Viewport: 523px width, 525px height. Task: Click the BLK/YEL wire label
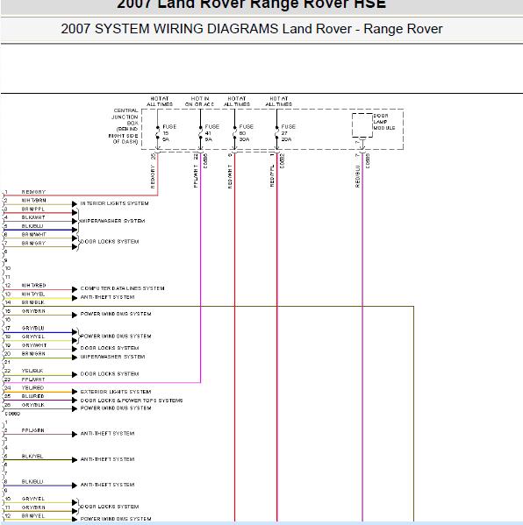point(32,456)
